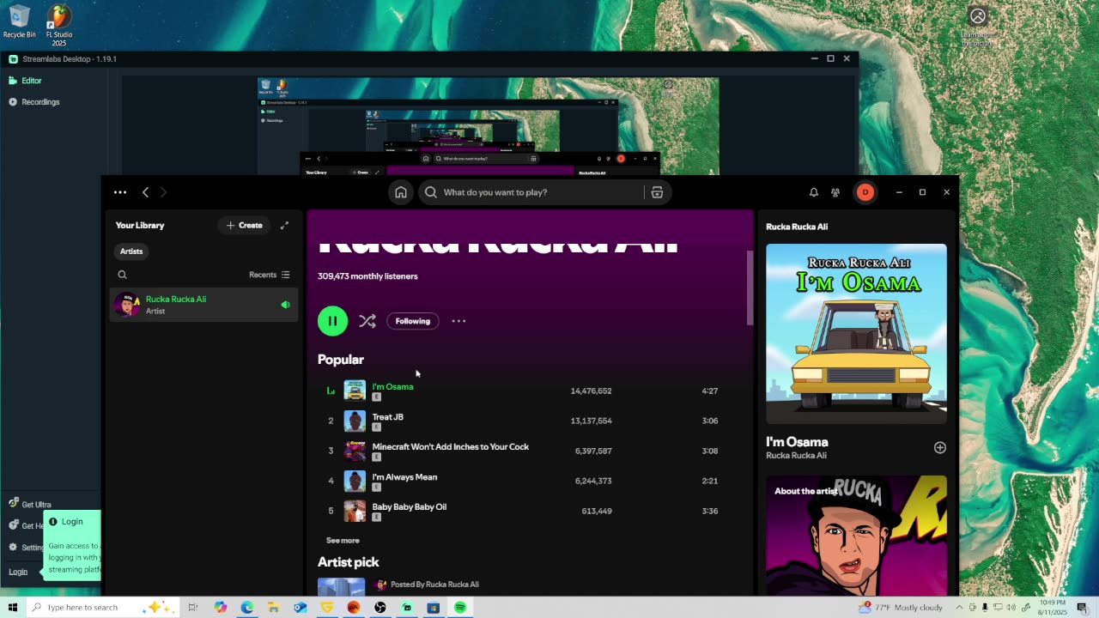Open the Recents sort dropdown
The image size is (1099, 618).
point(270,275)
